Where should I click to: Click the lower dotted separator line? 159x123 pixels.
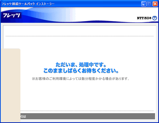coord(87,111)
